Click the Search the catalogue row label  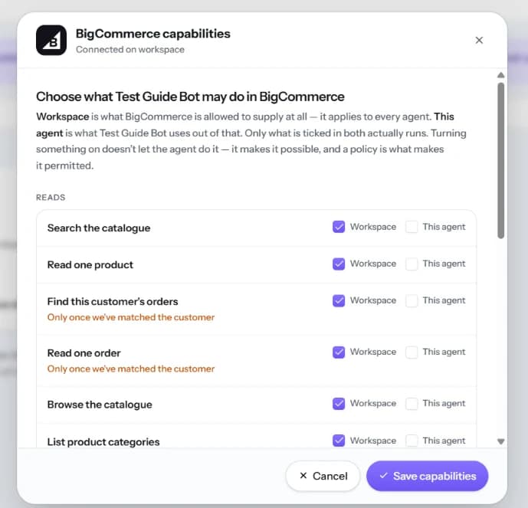click(x=99, y=228)
